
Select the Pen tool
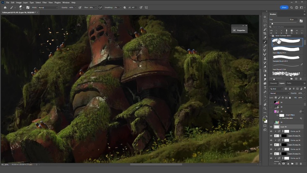[x=265, y=92]
